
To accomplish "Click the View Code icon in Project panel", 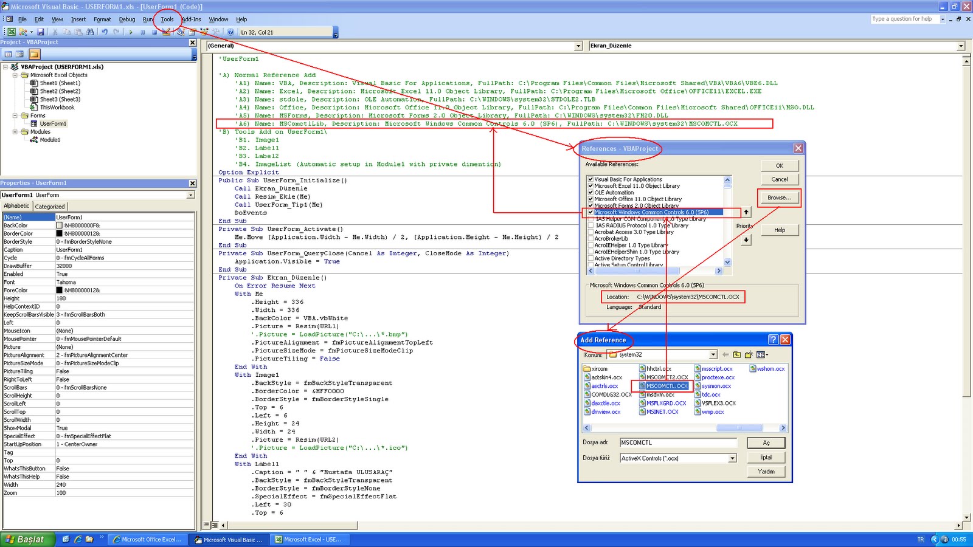I will point(9,54).
